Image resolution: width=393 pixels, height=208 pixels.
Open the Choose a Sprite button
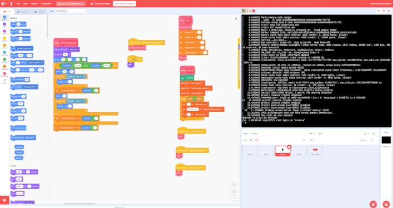click(373, 204)
